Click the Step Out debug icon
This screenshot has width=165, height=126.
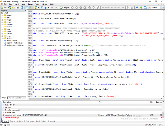[98, 8]
